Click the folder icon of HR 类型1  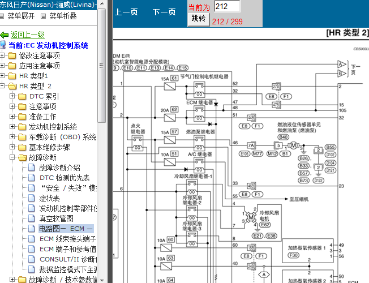[12, 76]
